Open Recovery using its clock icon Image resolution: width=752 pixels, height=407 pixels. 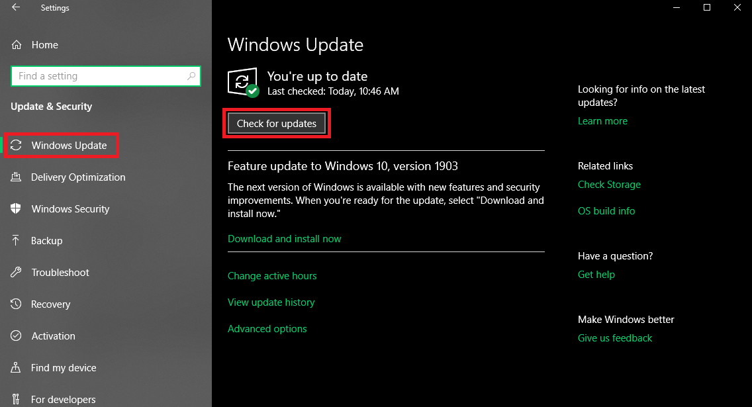17,304
